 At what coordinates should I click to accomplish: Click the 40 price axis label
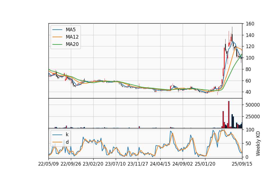[x=249, y=92]
